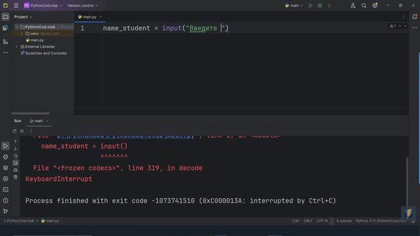Open more run actions menu
Viewport: 420px width, 236px height.
[329, 5]
